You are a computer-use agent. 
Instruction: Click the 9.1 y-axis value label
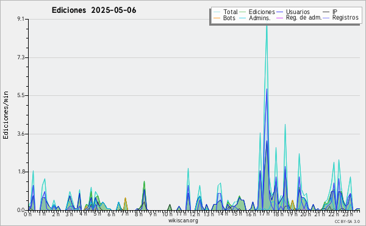pos(21,19)
